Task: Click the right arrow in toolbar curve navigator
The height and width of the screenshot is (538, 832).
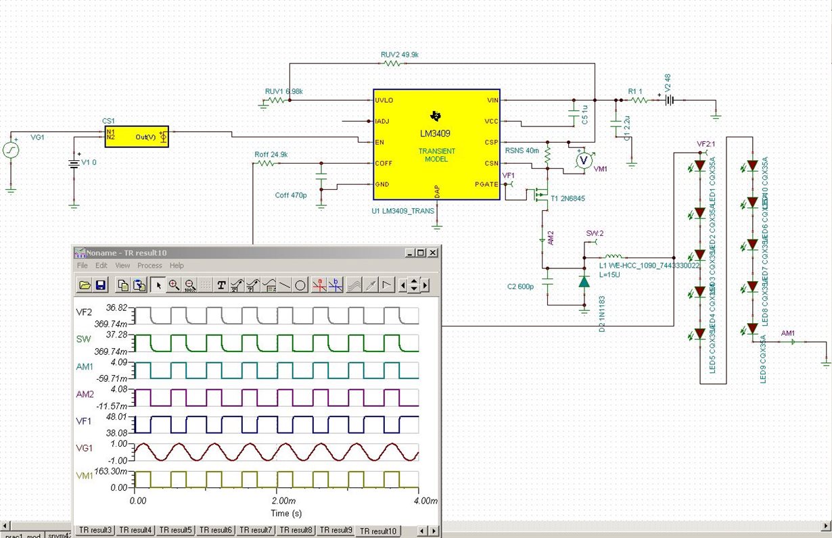Action: pos(425,285)
